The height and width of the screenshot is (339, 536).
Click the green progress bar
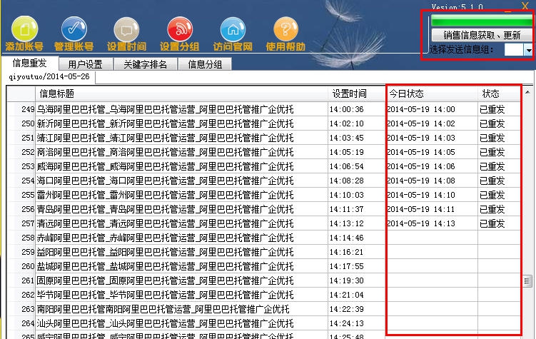[x=482, y=21]
